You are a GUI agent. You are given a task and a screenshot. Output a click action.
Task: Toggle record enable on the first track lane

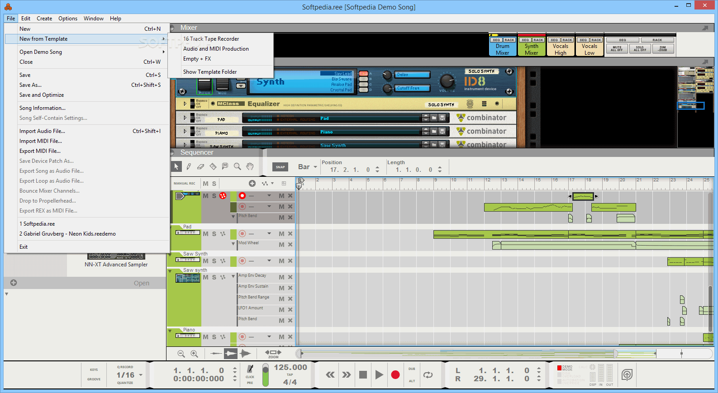click(x=242, y=196)
